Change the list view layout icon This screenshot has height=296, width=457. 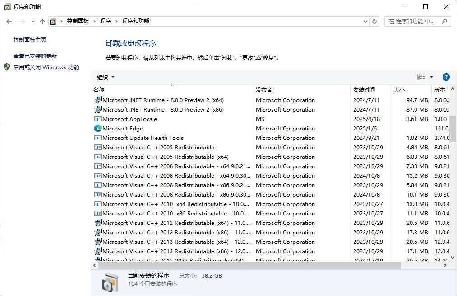click(421, 76)
